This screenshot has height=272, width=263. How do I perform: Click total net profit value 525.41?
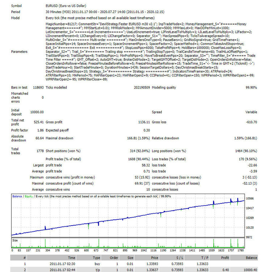click(x=39, y=122)
